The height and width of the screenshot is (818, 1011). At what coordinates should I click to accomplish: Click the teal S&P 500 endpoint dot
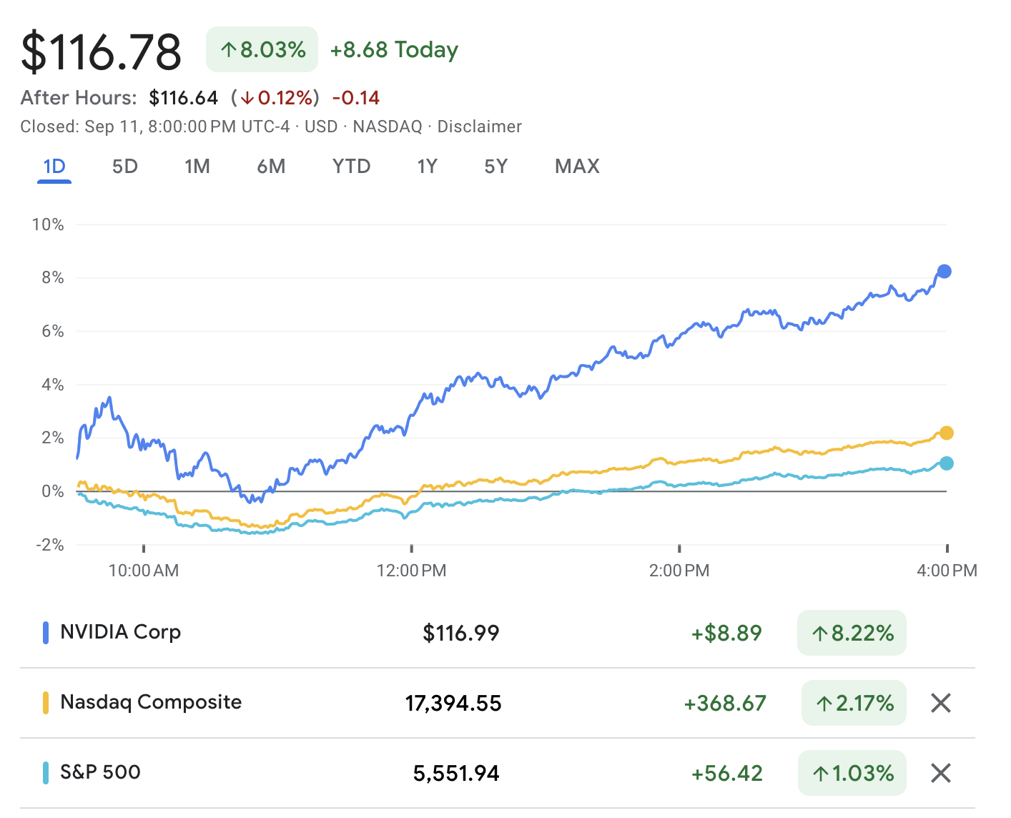coord(946,463)
